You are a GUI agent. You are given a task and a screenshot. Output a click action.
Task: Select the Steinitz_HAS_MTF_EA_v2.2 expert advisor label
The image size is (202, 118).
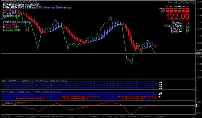click(180, 2)
